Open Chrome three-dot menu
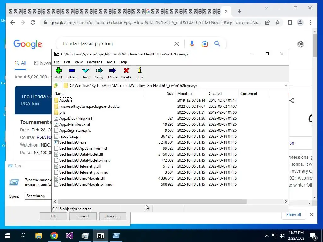This screenshot has width=323, height=242. click(310, 22)
